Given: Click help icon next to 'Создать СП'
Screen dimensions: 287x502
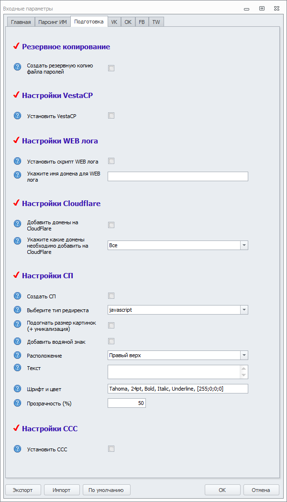Looking at the screenshot, I should pos(18,296).
